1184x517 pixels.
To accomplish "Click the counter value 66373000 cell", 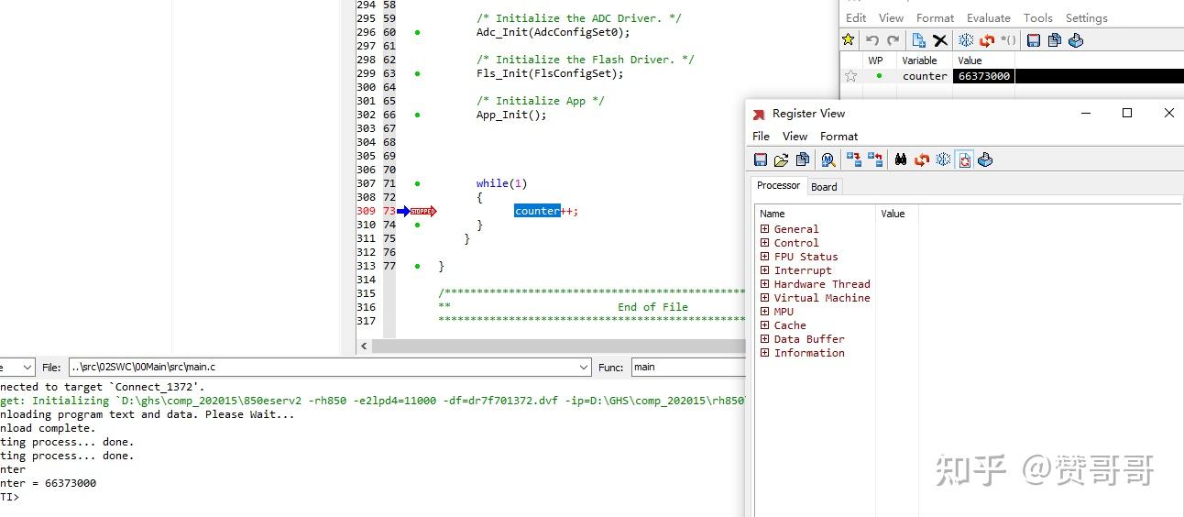I will [983, 76].
